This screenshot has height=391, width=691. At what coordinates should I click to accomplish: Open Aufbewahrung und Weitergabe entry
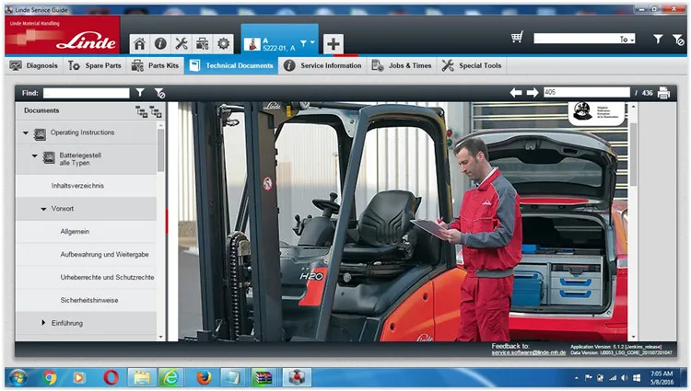(104, 254)
